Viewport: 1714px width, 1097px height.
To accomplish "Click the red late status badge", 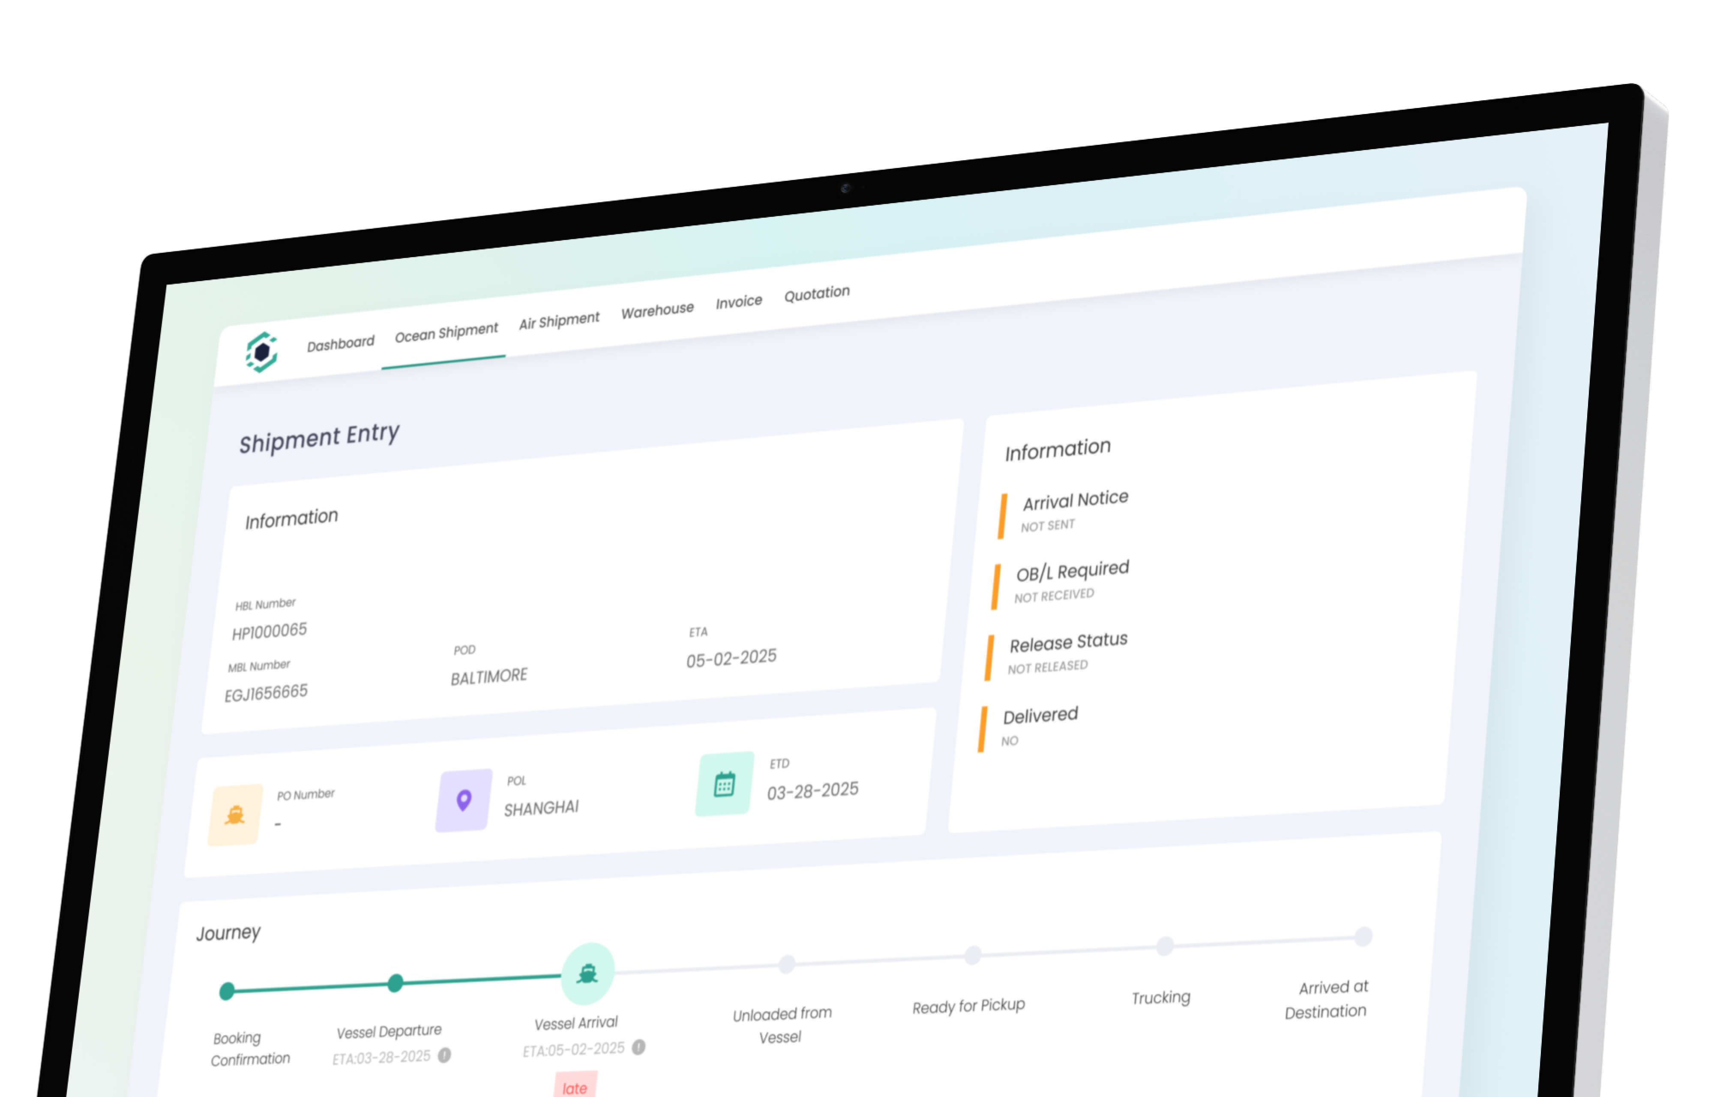I will (575, 1087).
